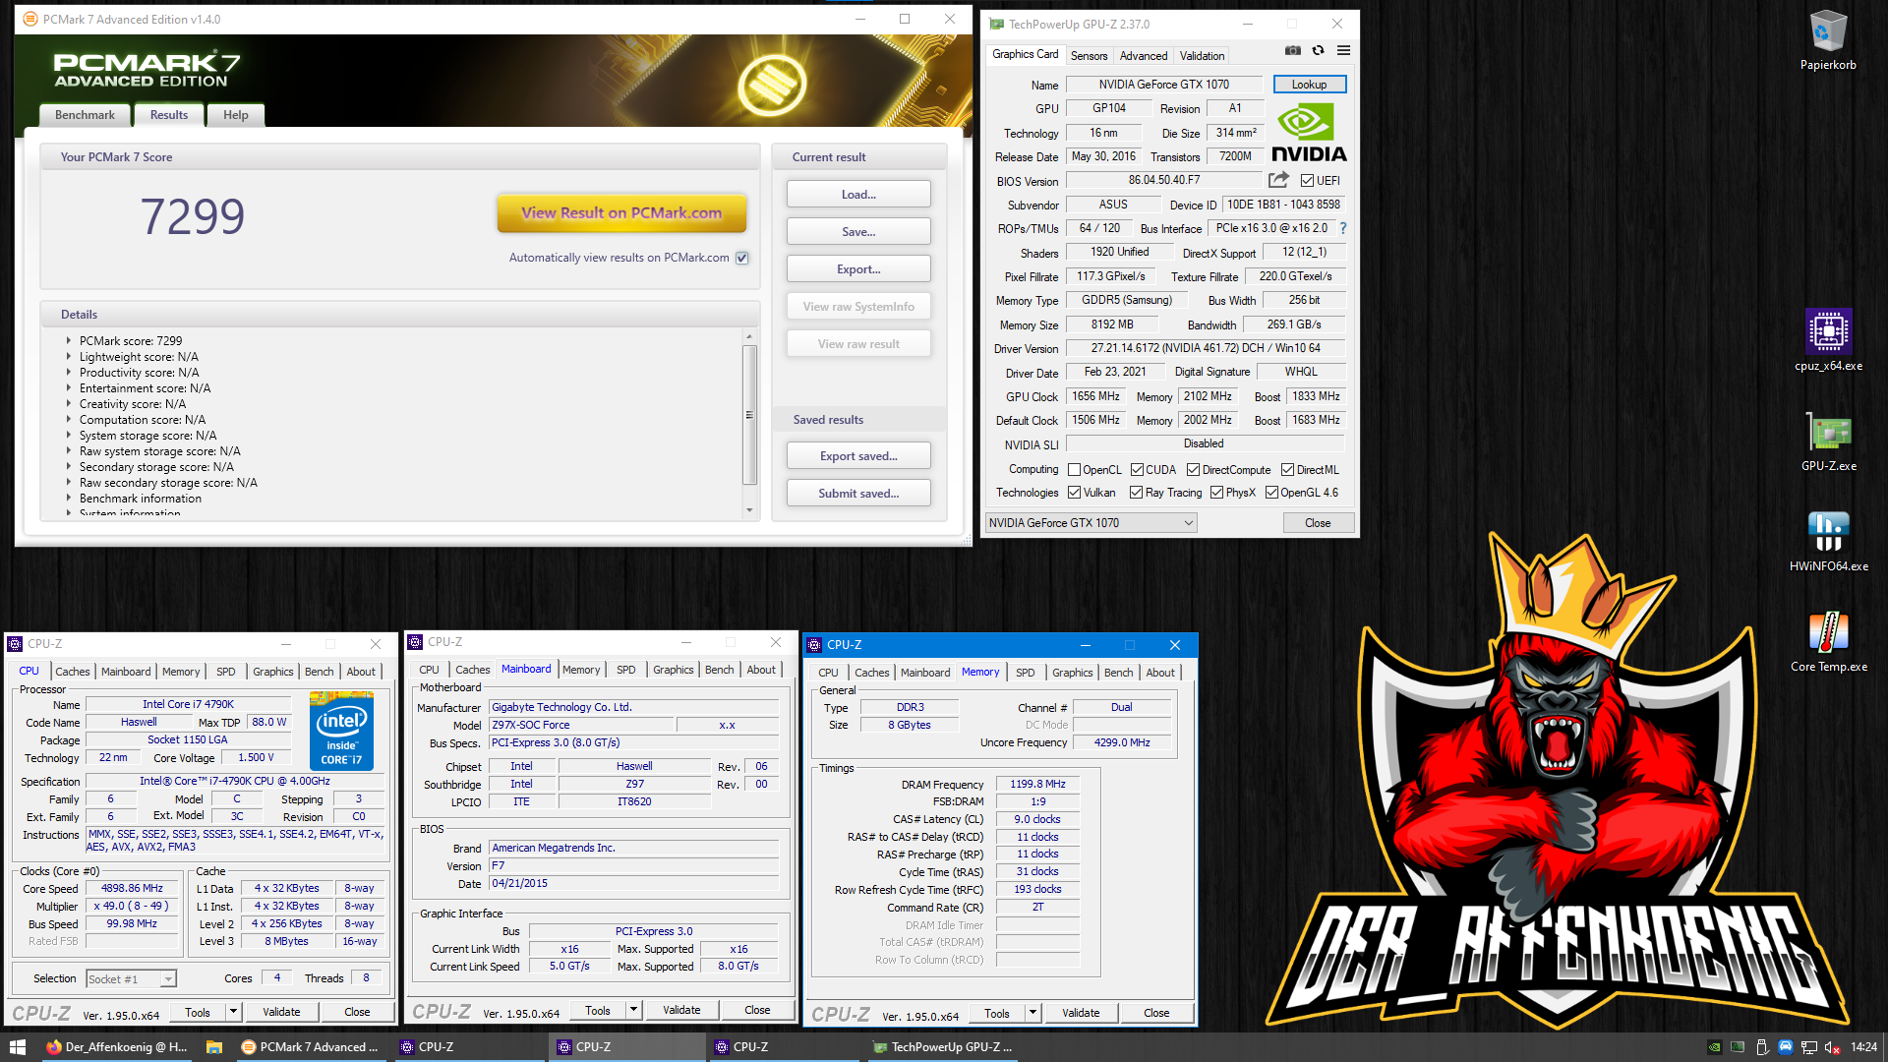Open the Papierkorb recycle bin icon
The height and width of the screenshot is (1062, 1888).
coord(1828,40)
